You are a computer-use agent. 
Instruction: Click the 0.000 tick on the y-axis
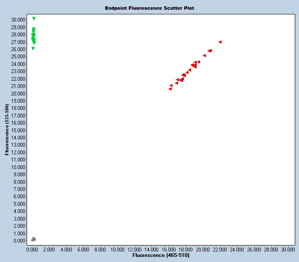19,241
